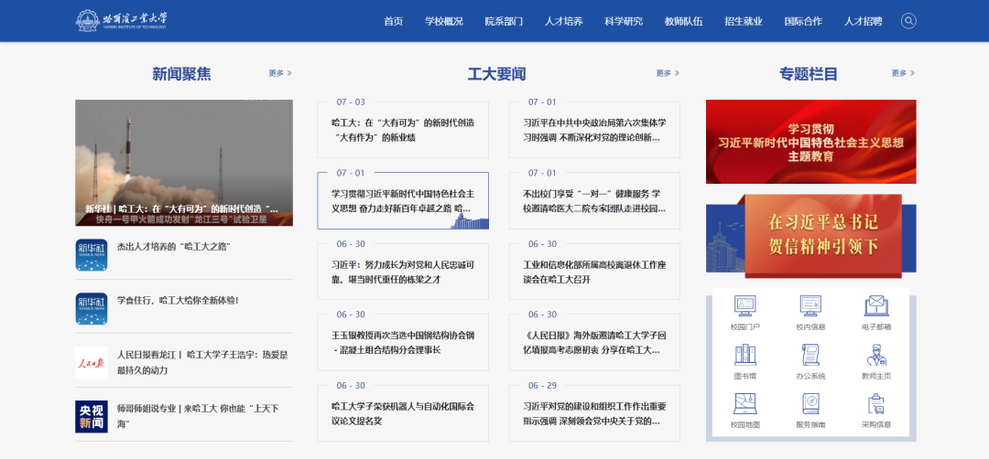This screenshot has height=459, width=989.
Task: Open 学食住行，哈工大给你全新体验 article
Action: pos(178,300)
